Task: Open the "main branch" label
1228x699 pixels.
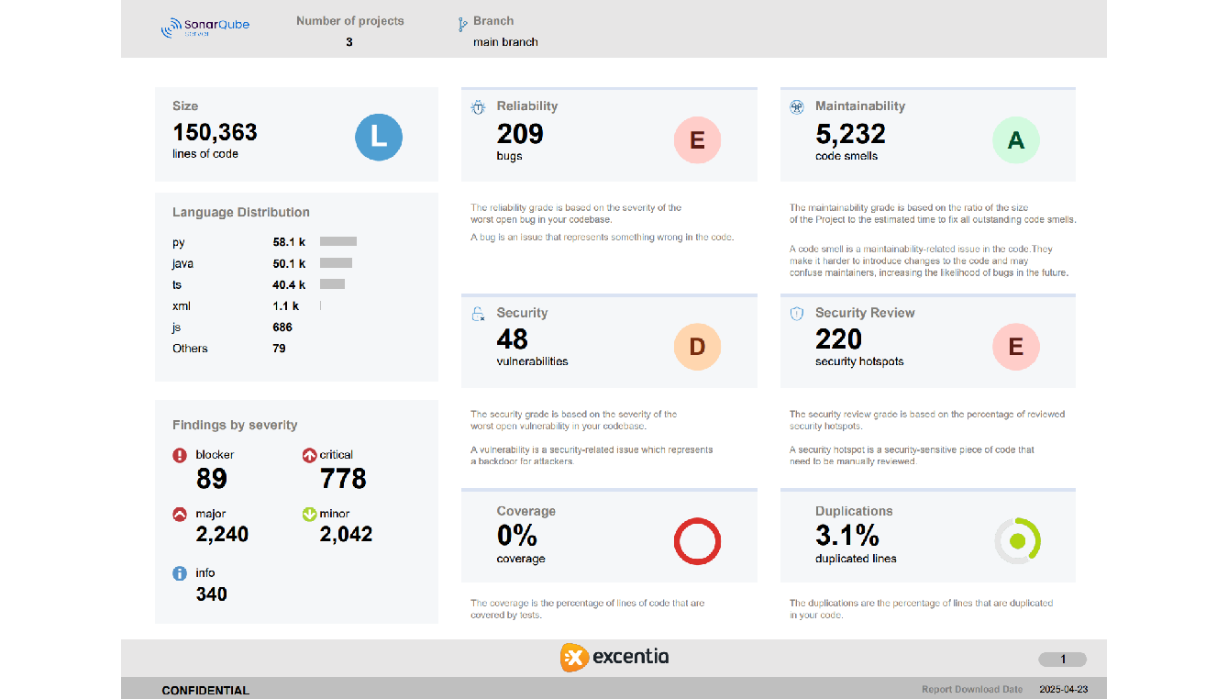Action: click(x=504, y=41)
